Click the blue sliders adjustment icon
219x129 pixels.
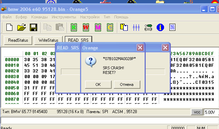(136, 27)
